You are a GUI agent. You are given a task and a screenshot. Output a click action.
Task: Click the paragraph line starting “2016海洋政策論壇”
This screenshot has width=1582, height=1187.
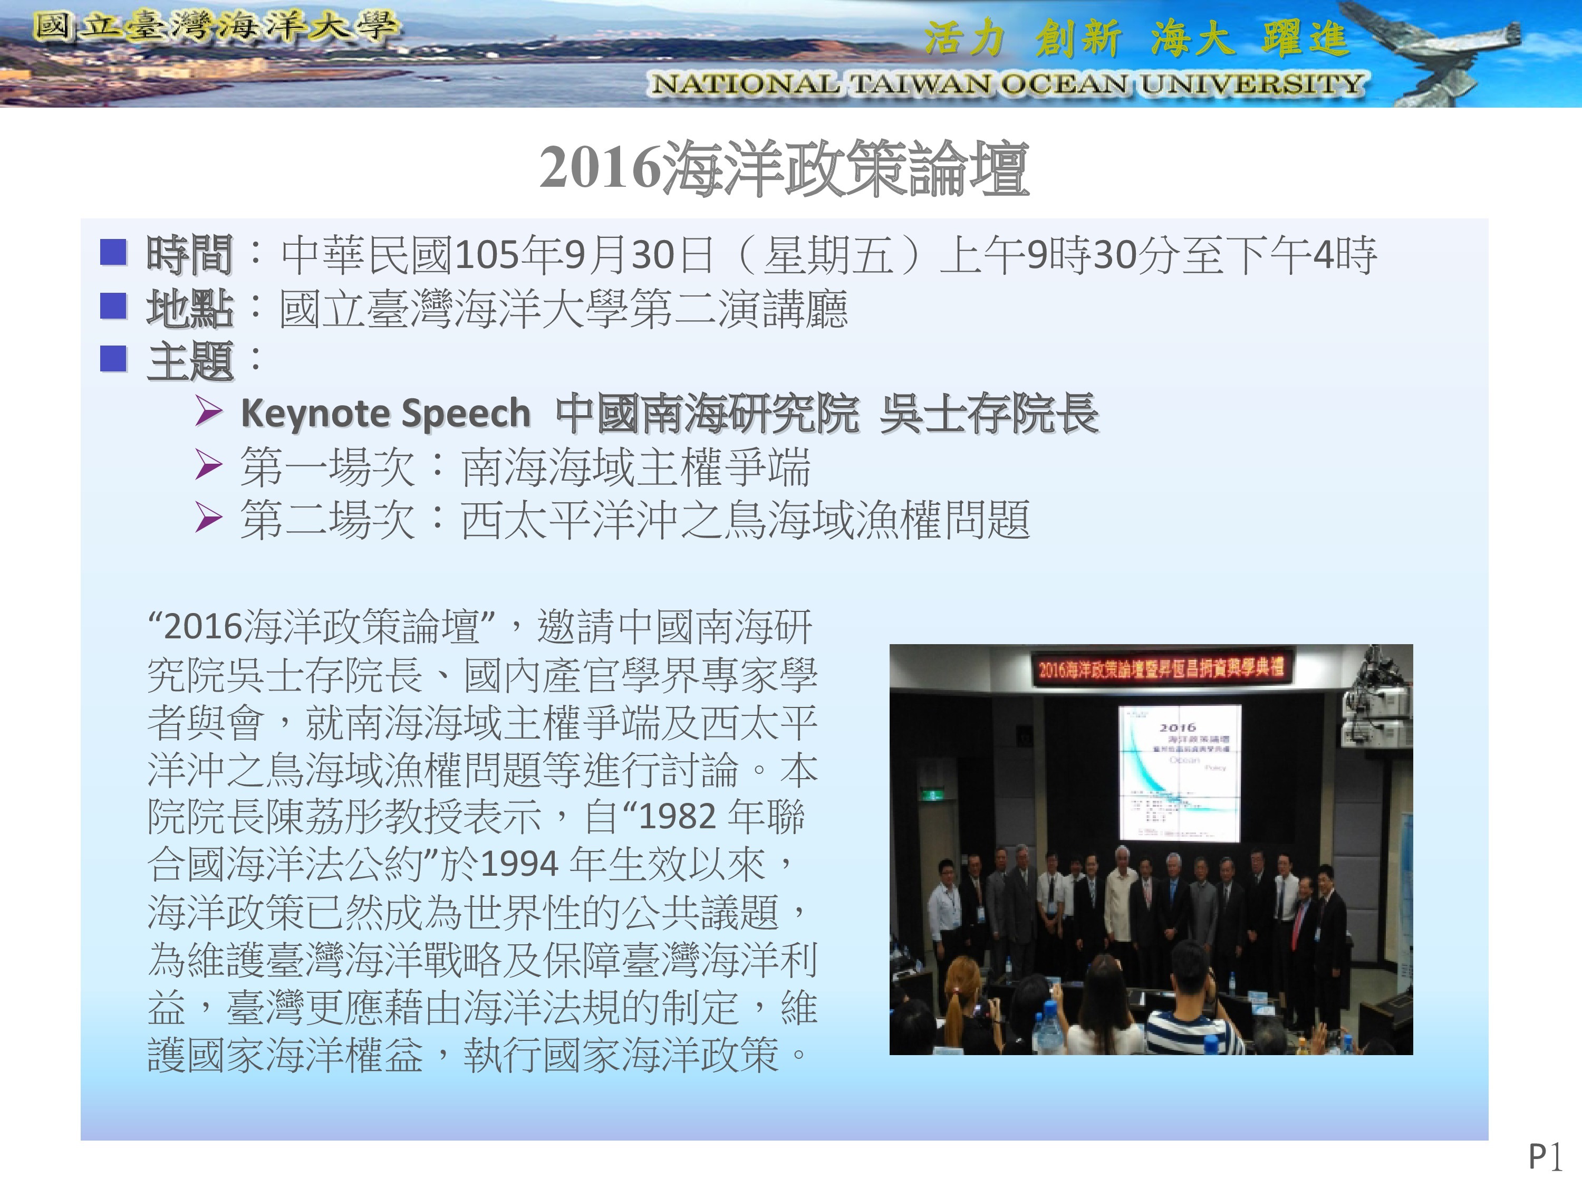[480, 627]
